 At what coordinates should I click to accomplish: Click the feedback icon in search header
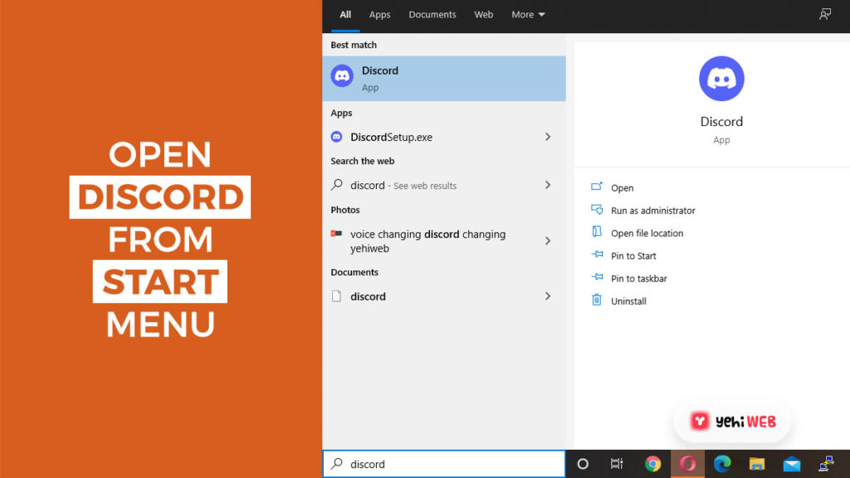pyautogui.click(x=824, y=14)
